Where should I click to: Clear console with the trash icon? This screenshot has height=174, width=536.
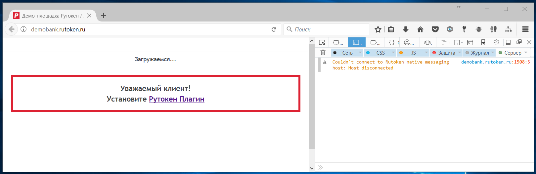pyautogui.click(x=323, y=53)
